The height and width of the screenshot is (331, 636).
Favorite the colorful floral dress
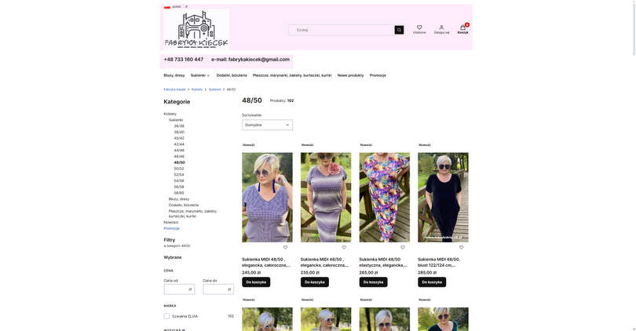(x=403, y=248)
